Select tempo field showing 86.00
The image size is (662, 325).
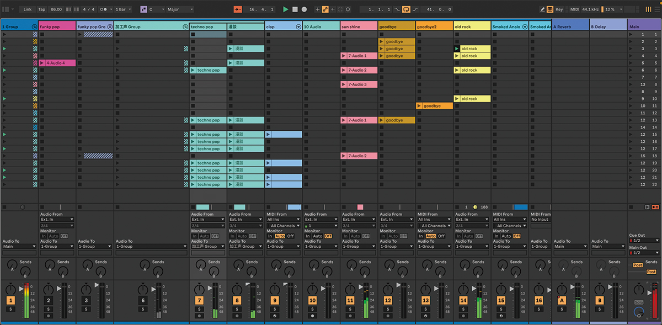click(56, 9)
